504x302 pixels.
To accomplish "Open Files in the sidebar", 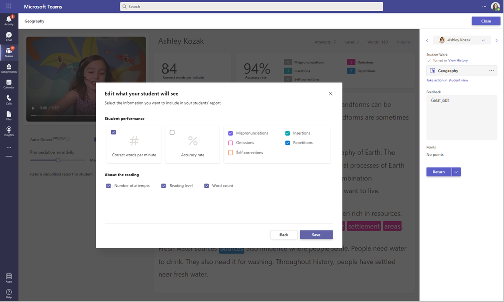I will [9, 116].
